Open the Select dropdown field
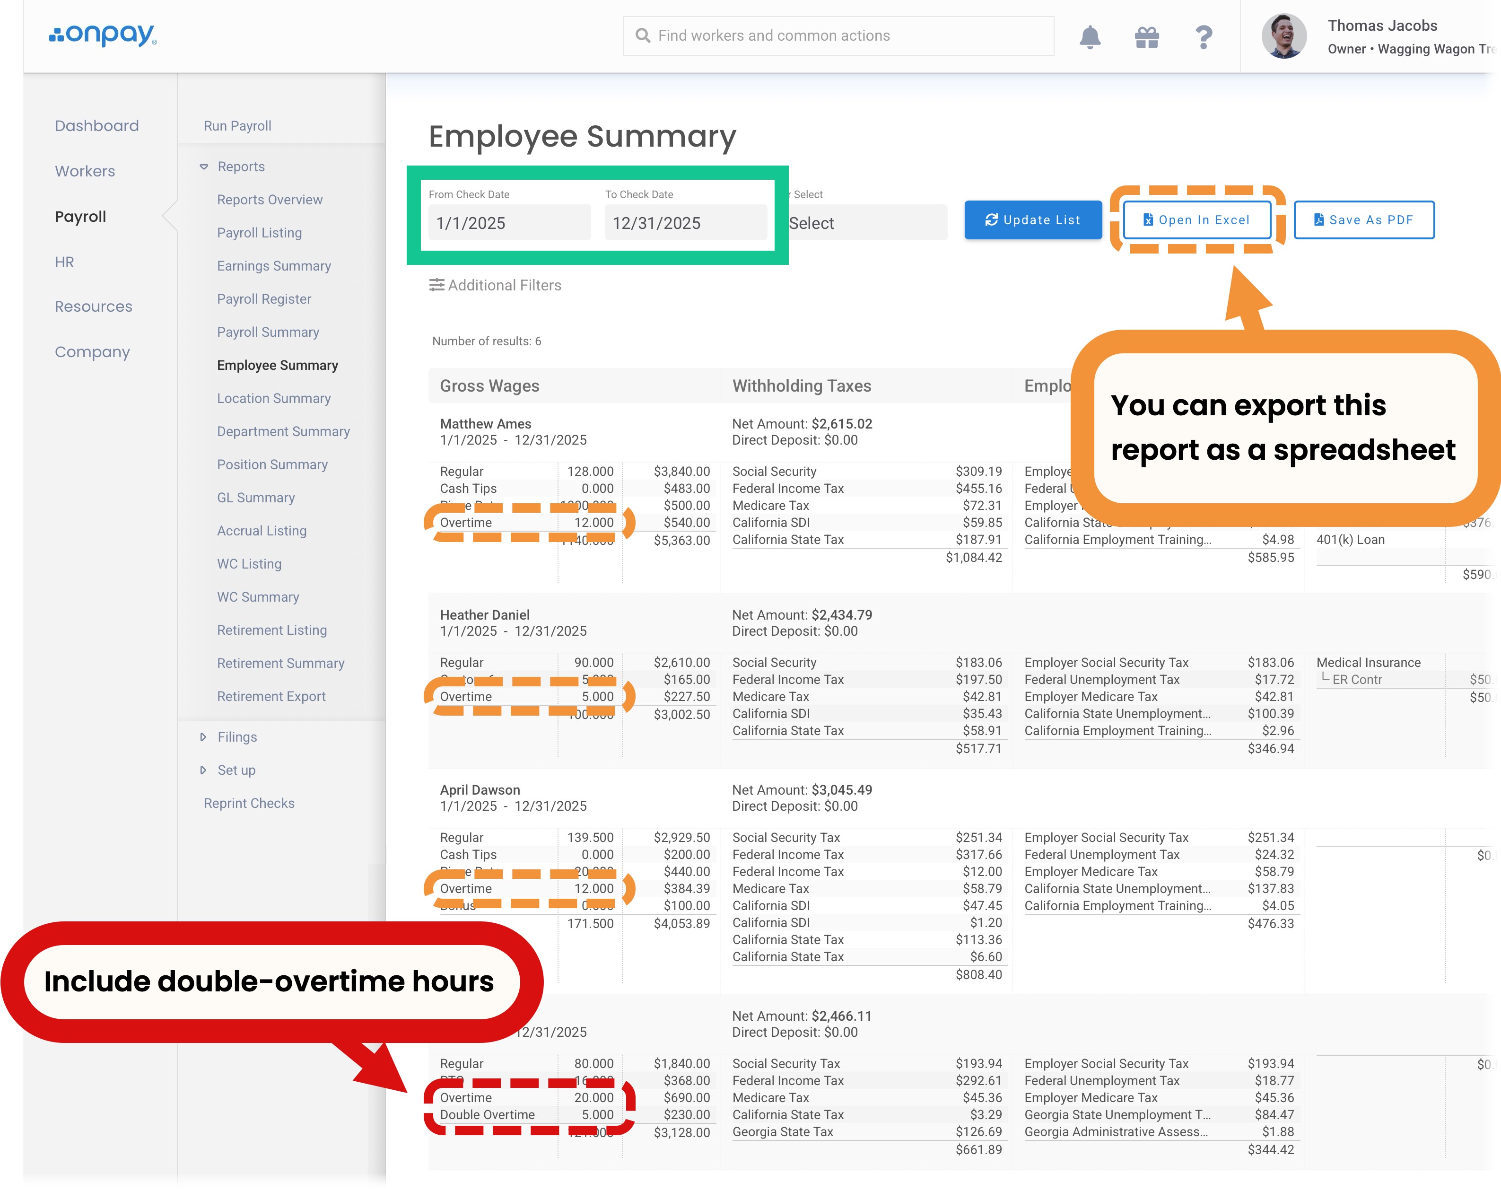 click(867, 223)
